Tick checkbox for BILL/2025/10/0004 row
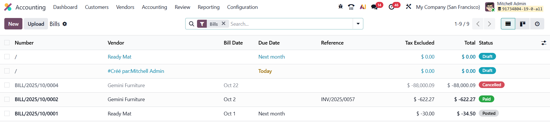 coord(7,85)
